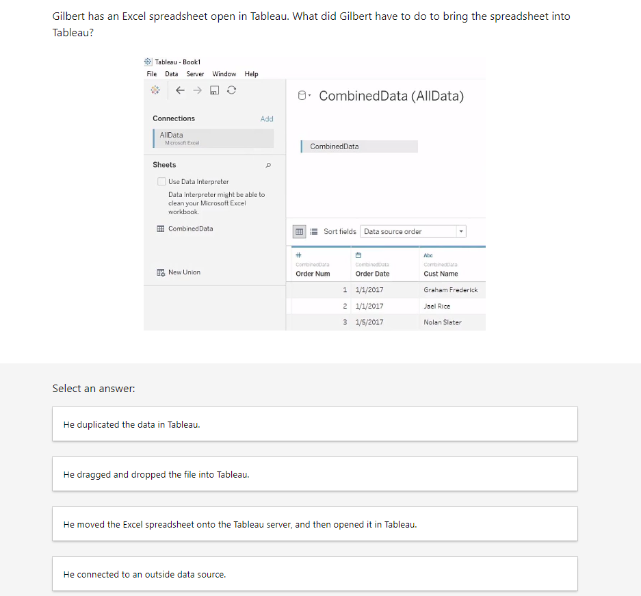The height and width of the screenshot is (596, 641).
Task: Open the Data menu
Action: tap(171, 74)
